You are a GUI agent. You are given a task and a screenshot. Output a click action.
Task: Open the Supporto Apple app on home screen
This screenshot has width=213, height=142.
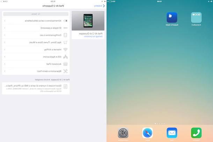coord(172,17)
